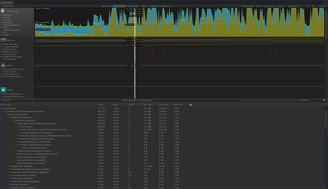328x189 pixels.
Task: Click the Rendering yellow color swatch
Action: pyautogui.click(x=2, y=15)
